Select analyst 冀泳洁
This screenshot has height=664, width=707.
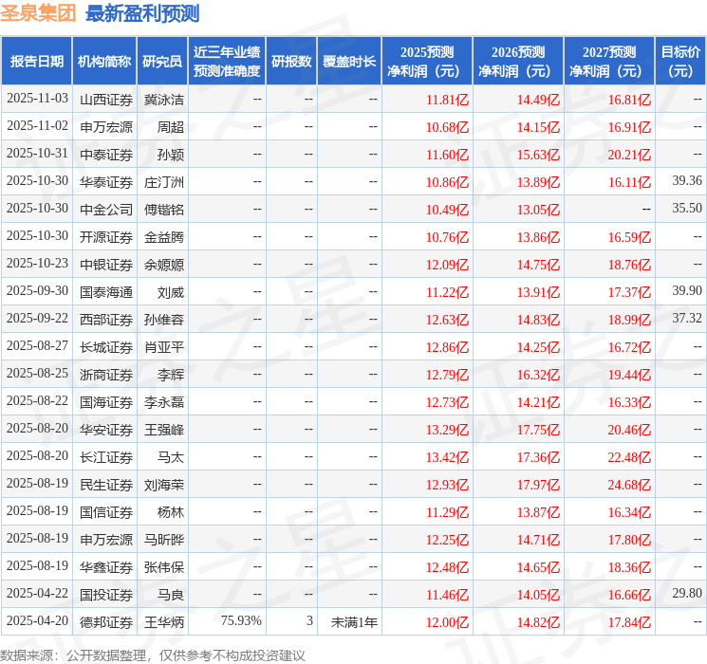pos(164,100)
